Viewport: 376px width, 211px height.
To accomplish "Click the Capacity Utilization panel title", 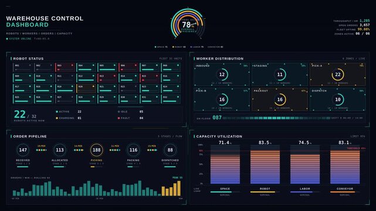I will click(x=219, y=137).
